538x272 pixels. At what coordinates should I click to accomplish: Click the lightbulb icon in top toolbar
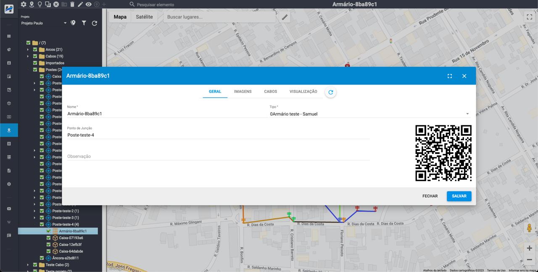click(40, 4)
